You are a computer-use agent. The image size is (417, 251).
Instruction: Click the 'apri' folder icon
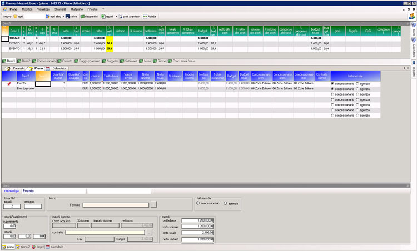click(14, 16)
